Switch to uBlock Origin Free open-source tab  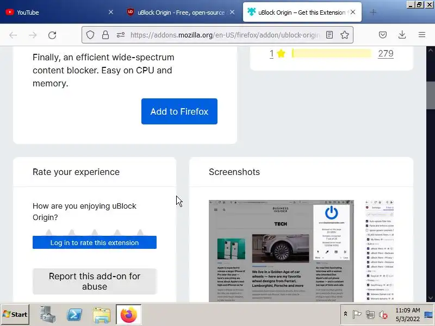coord(181,12)
